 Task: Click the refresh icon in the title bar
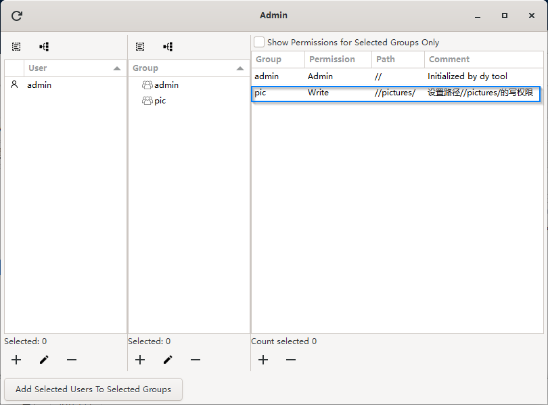click(16, 15)
